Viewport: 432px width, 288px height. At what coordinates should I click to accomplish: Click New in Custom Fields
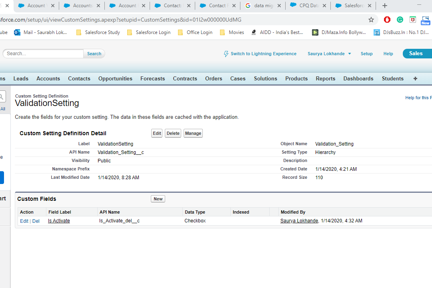pos(158,199)
